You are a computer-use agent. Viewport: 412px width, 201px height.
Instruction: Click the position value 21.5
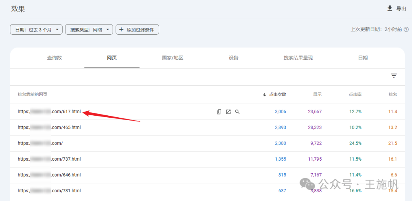(393, 144)
